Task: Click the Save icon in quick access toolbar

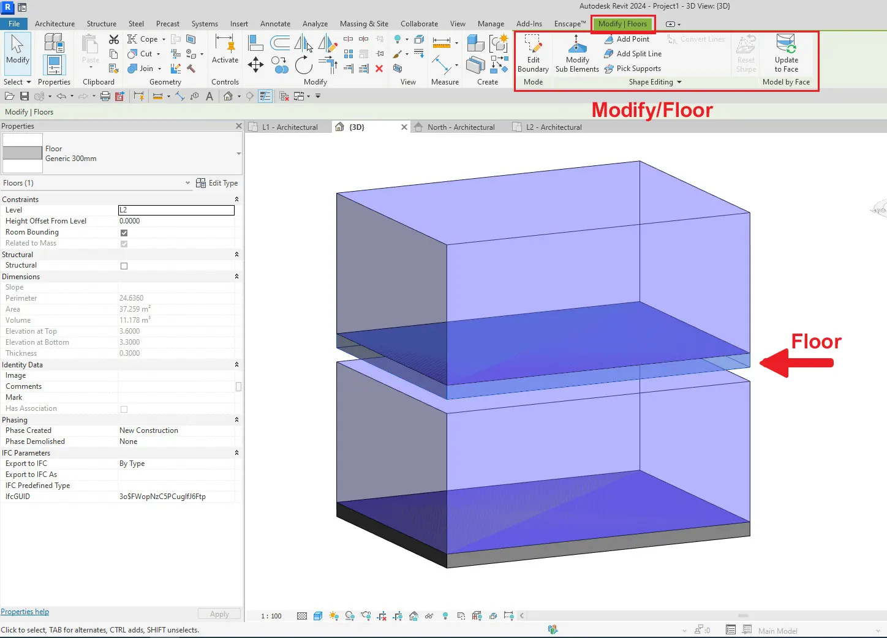Action: (25, 96)
